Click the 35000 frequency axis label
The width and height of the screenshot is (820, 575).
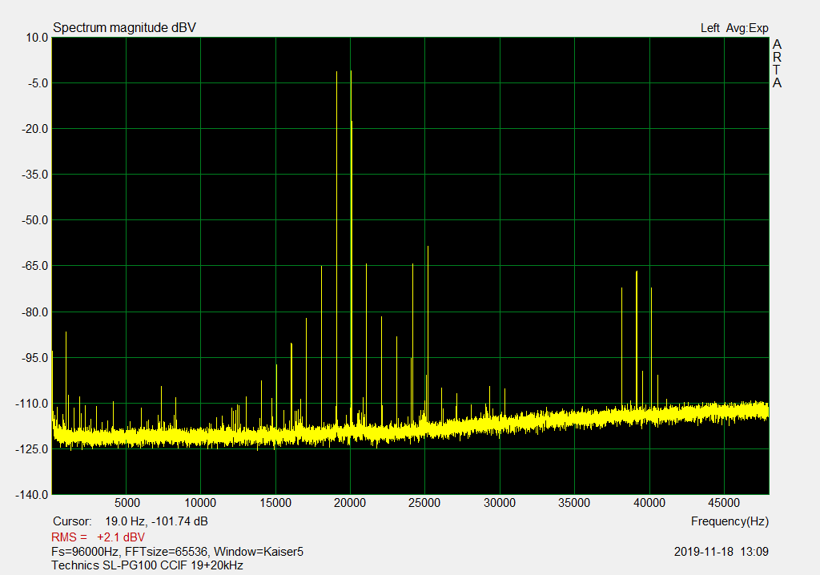pos(574,503)
